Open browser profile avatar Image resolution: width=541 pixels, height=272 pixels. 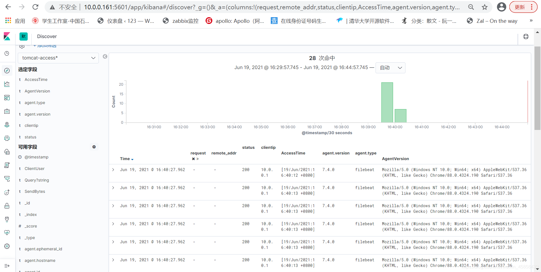click(501, 7)
